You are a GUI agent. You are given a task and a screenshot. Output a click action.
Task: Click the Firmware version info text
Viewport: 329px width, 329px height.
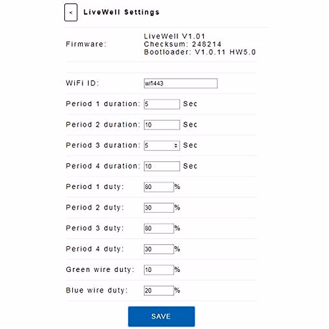(174, 36)
